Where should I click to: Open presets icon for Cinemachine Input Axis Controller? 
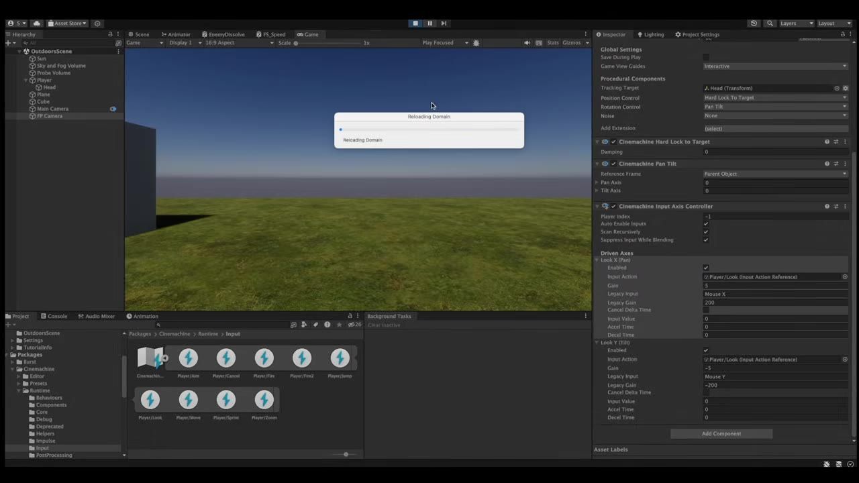click(x=836, y=207)
